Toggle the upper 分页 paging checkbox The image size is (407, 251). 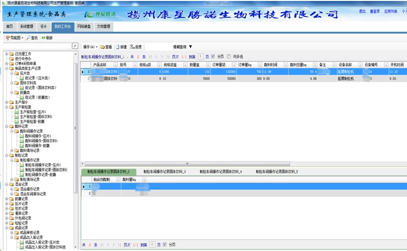point(213,56)
